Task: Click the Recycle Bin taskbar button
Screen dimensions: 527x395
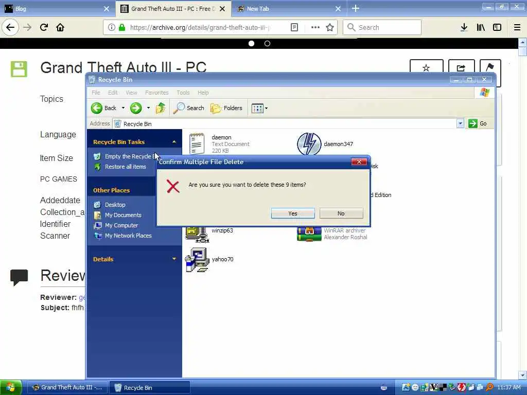Action: (150, 388)
